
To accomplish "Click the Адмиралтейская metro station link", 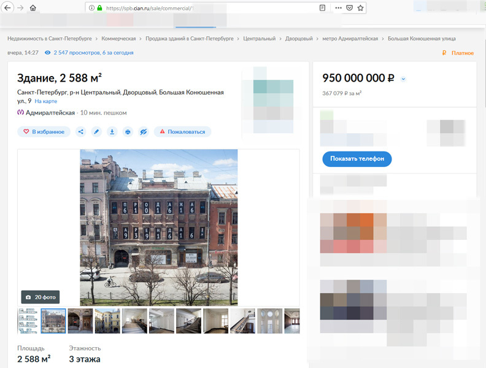I will (x=50, y=113).
